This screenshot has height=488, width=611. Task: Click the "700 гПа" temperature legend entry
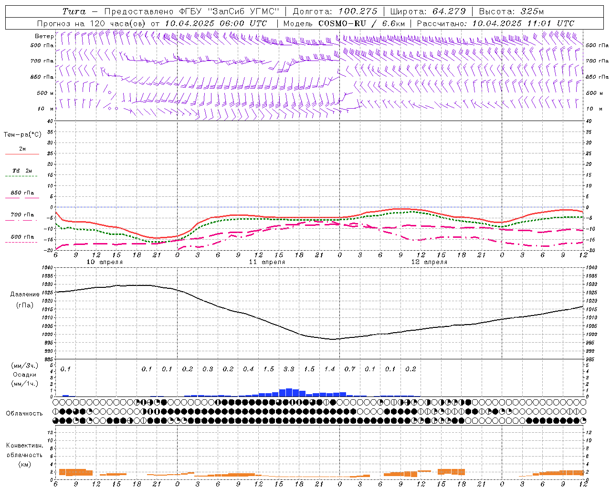click(22, 215)
